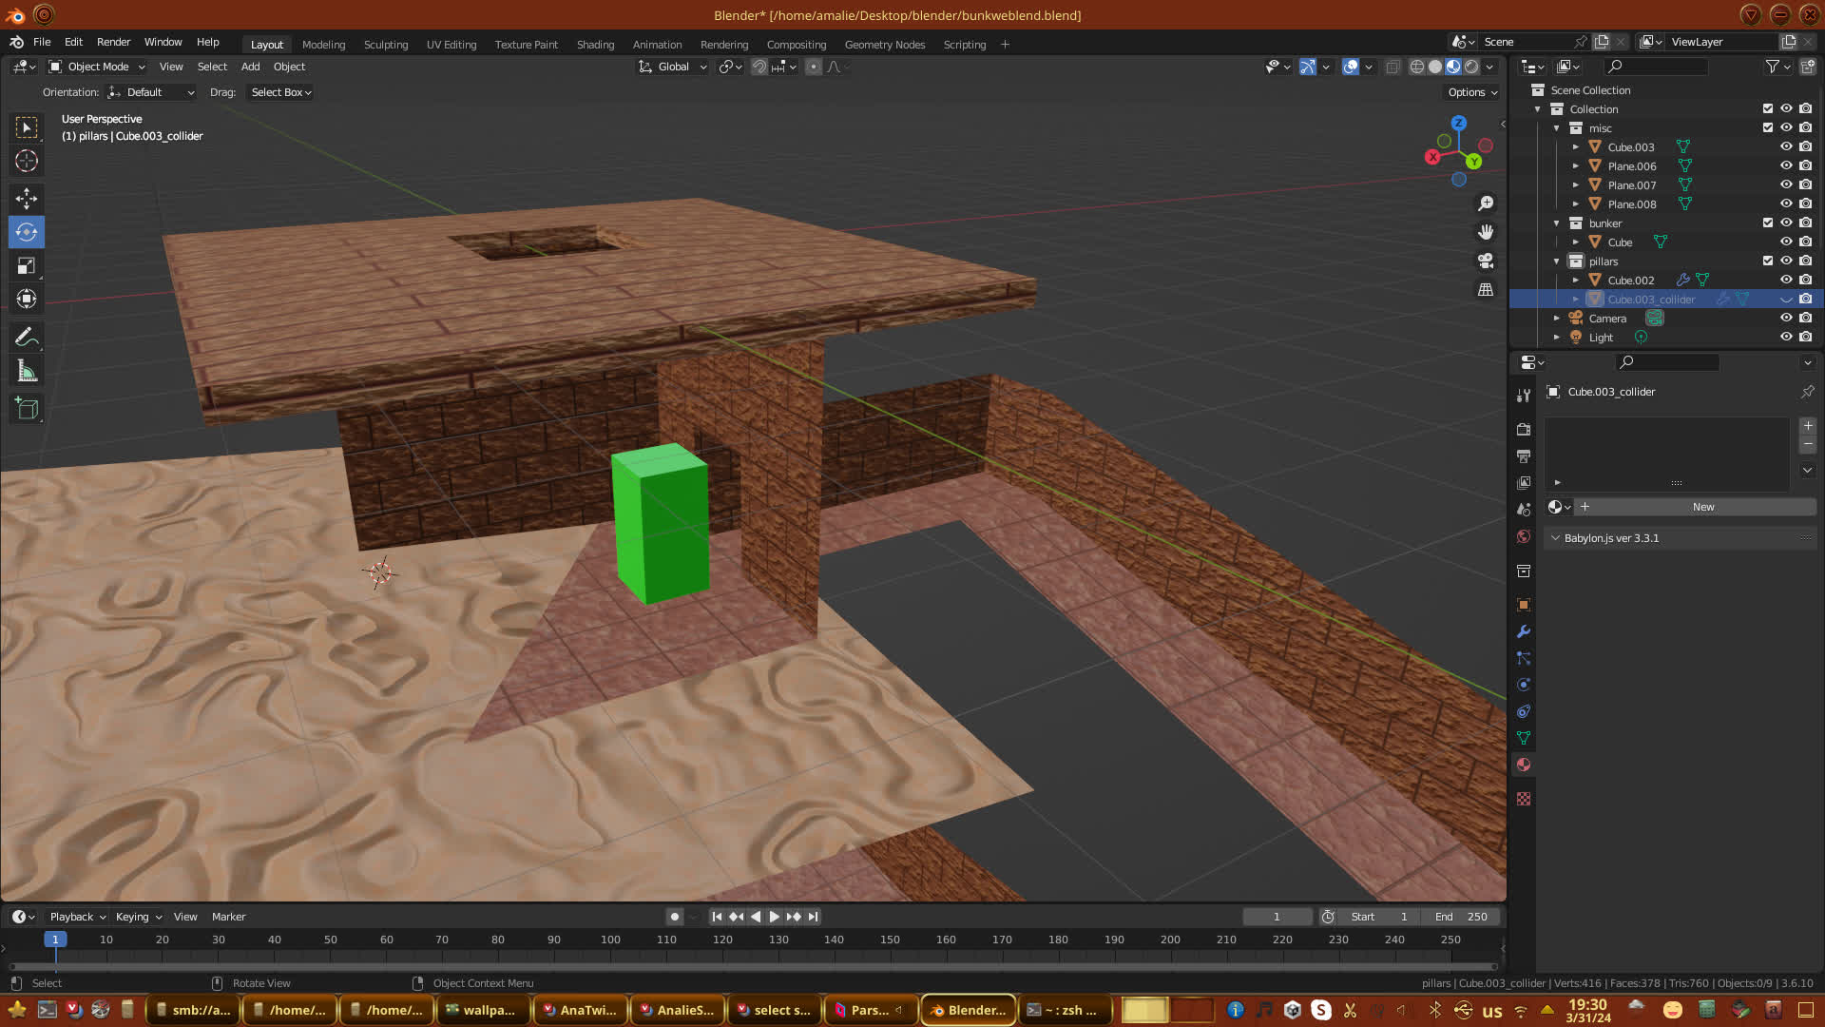The width and height of the screenshot is (1825, 1027).
Task: Toggle visibility of Light object
Action: click(1786, 337)
